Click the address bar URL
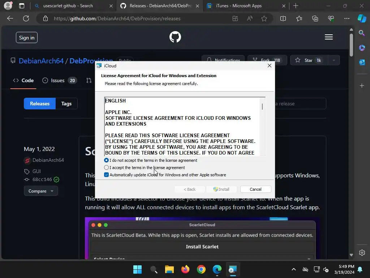The image size is (370, 278). pyautogui.click(x=117, y=18)
